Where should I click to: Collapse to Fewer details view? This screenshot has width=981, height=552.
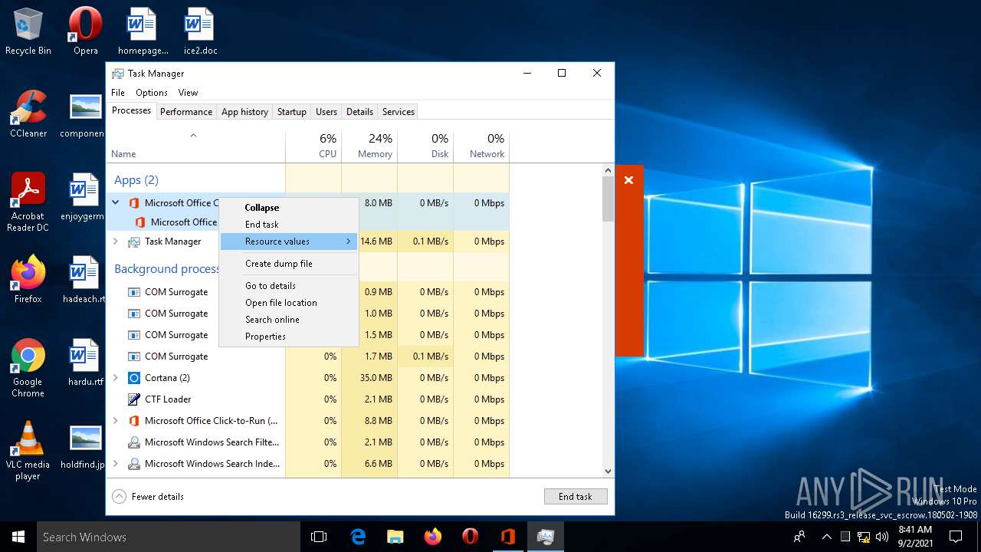[149, 497]
